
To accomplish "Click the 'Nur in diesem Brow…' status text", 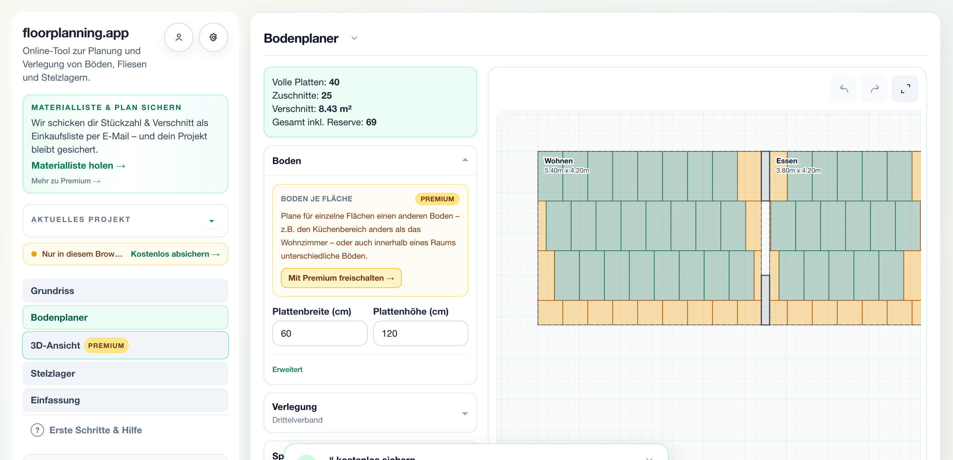I will click(x=82, y=254).
